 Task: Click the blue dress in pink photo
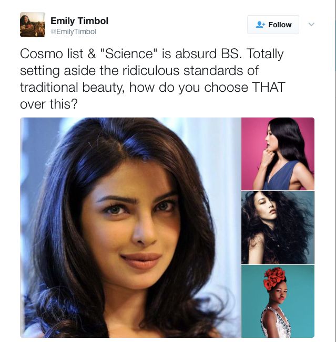click(280, 176)
